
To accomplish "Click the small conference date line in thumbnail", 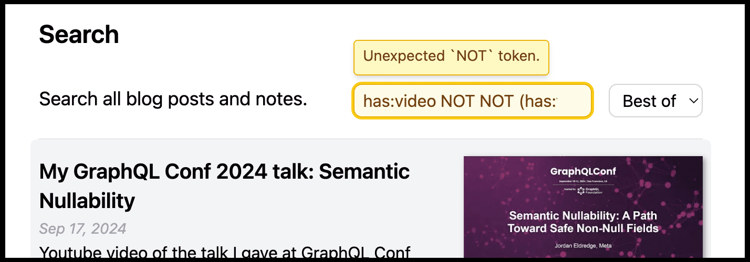I will pyautogui.click(x=582, y=181).
